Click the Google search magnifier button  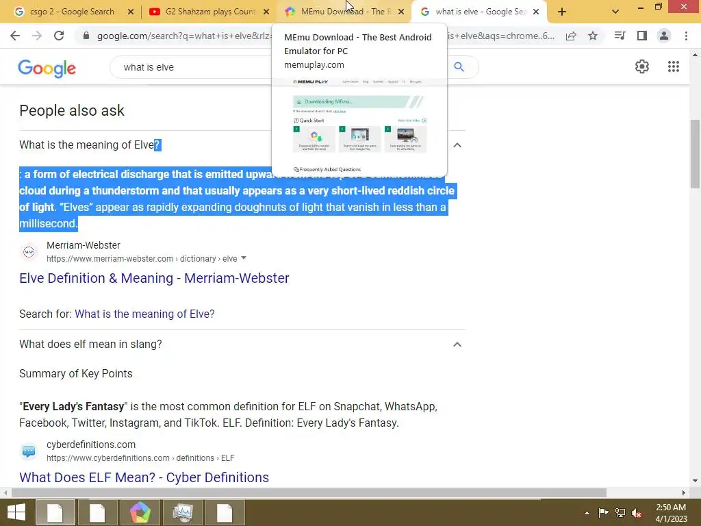(x=459, y=67)
